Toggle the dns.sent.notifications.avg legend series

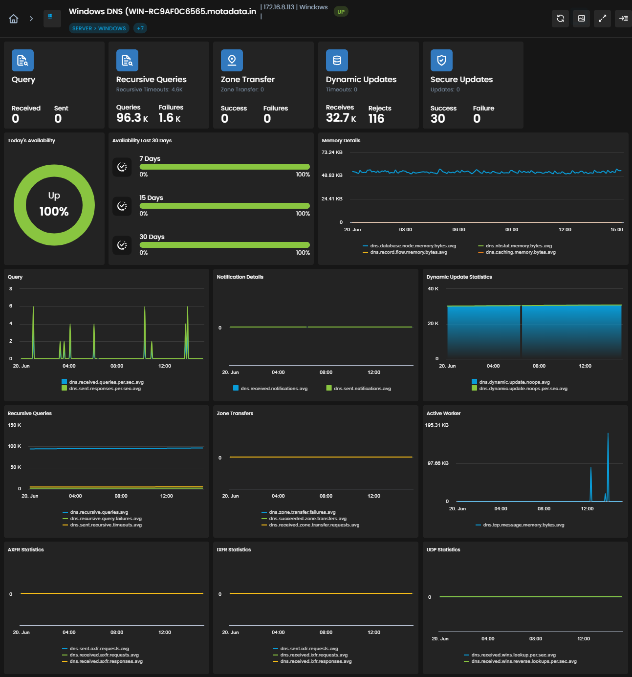click(359, 389)
